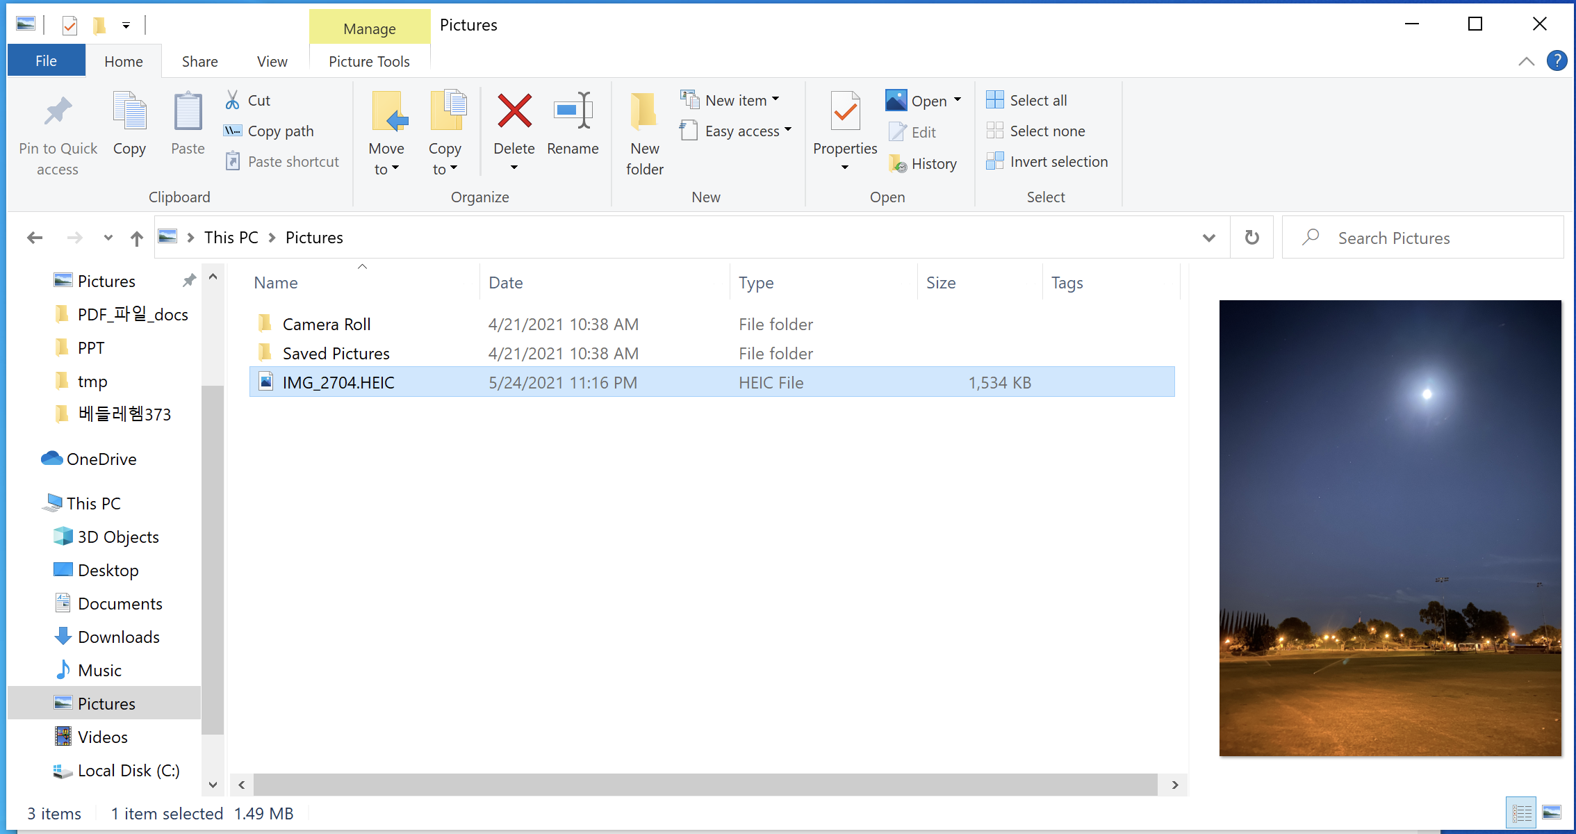Click the Rename icon in the ribbon
The width and height of the screenshot is (1576, 834).
[573, 111]
